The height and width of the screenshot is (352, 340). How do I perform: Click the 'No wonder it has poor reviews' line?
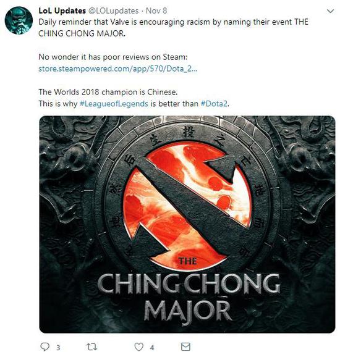pyautogui.click(x=113, y=57)
